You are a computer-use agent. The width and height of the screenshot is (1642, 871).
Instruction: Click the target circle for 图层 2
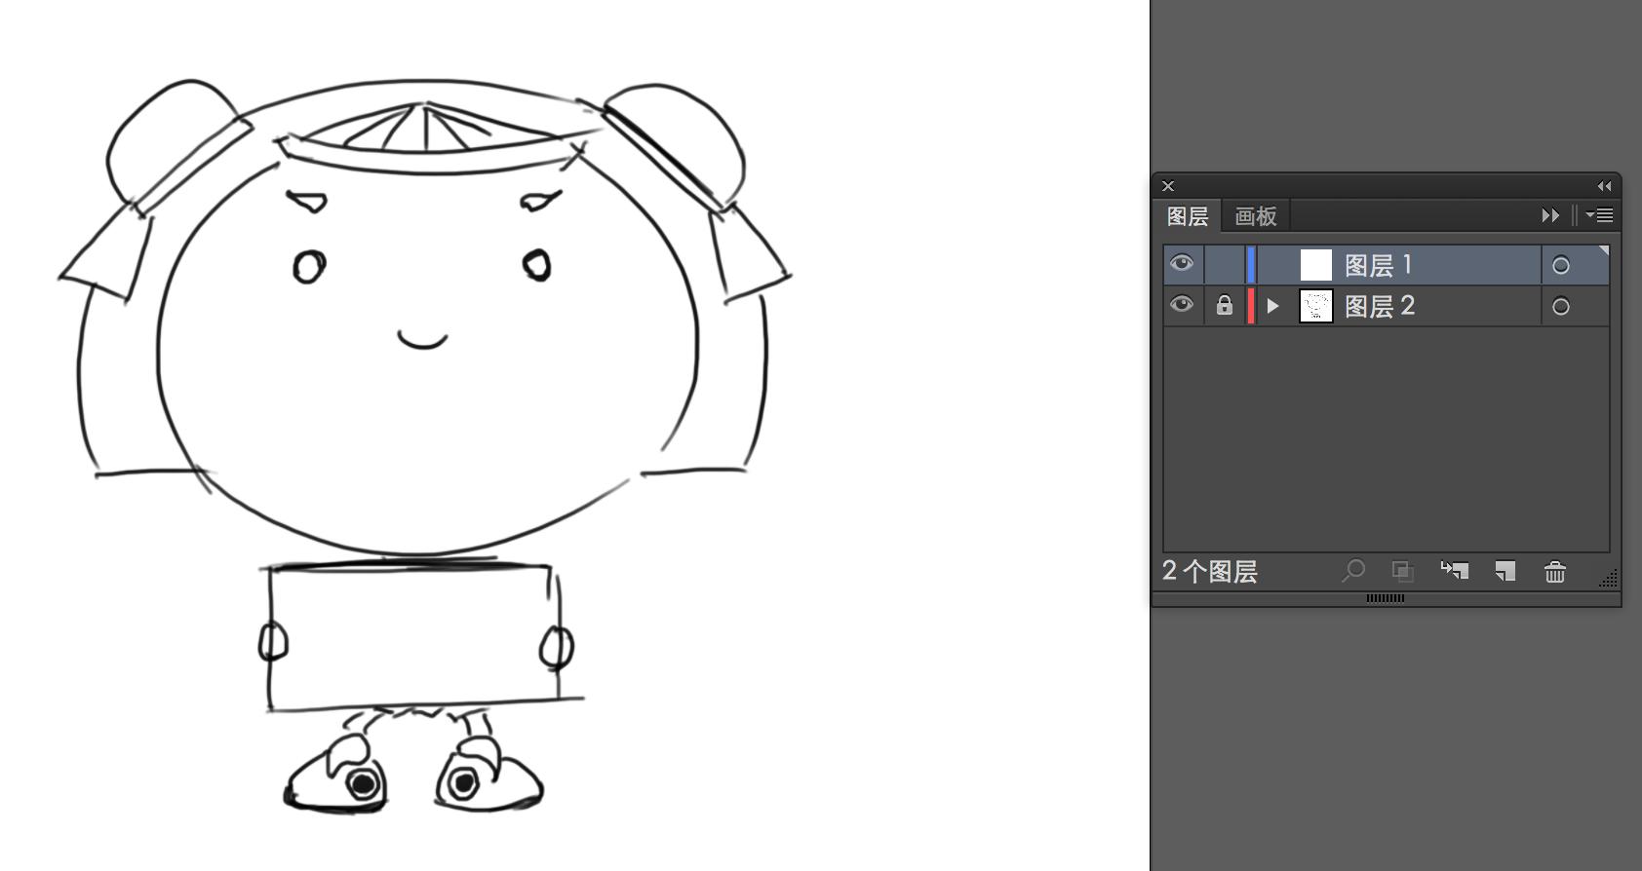[1561, 306]
